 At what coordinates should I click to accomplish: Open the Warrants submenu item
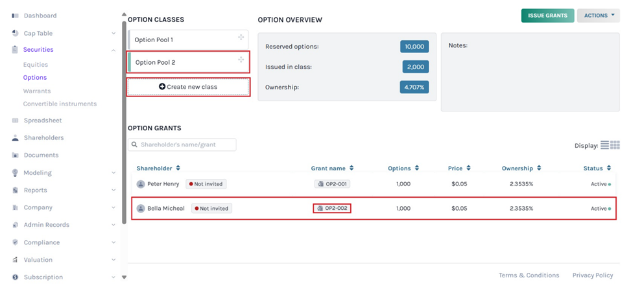tap(36, 91)
